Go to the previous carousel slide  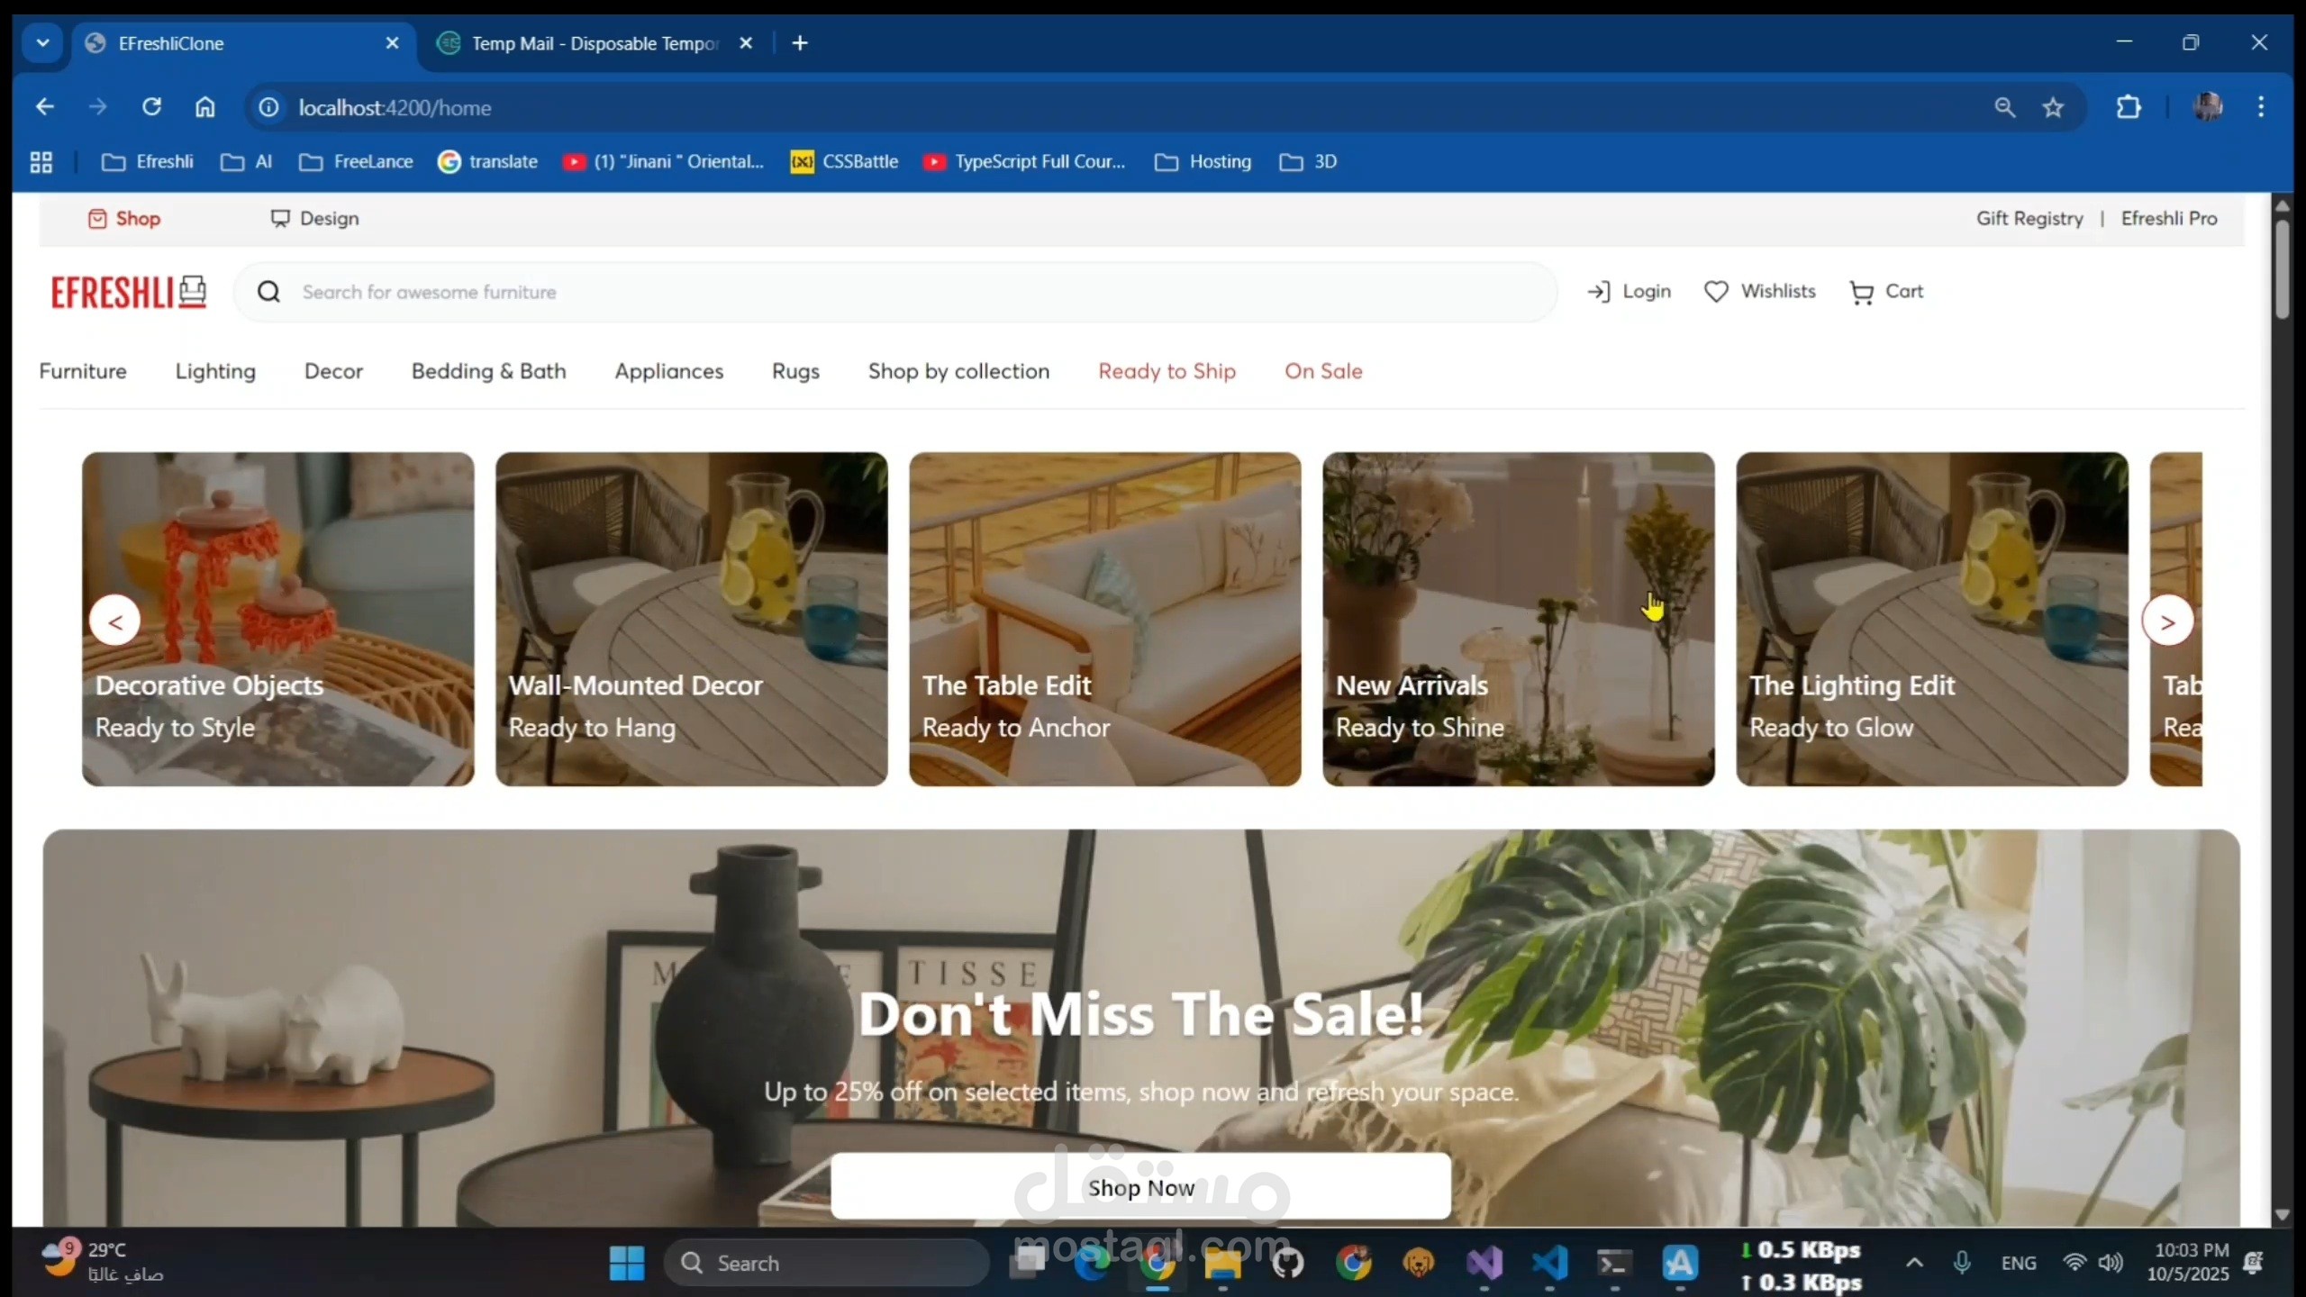click(x=115, y=621)
